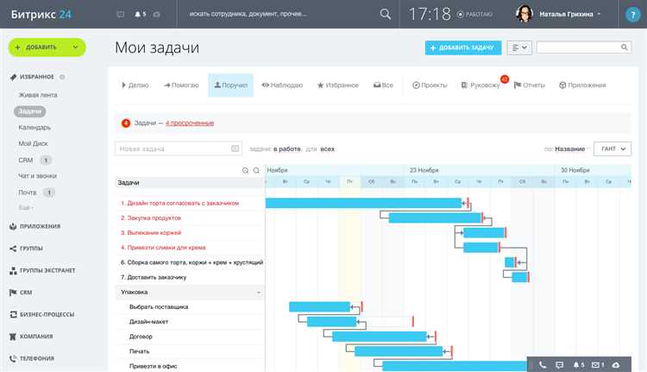Open task 1. Дизайн торта согласовать
This screenshot has width=647, height=372.
click(x=180, y=203)
